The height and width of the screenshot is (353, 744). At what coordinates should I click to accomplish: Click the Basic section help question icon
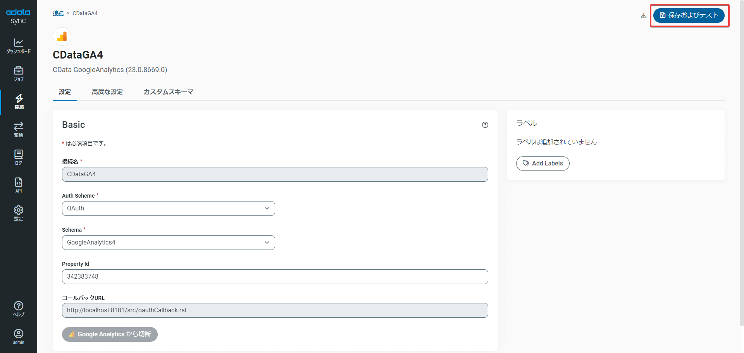[485, 125]
